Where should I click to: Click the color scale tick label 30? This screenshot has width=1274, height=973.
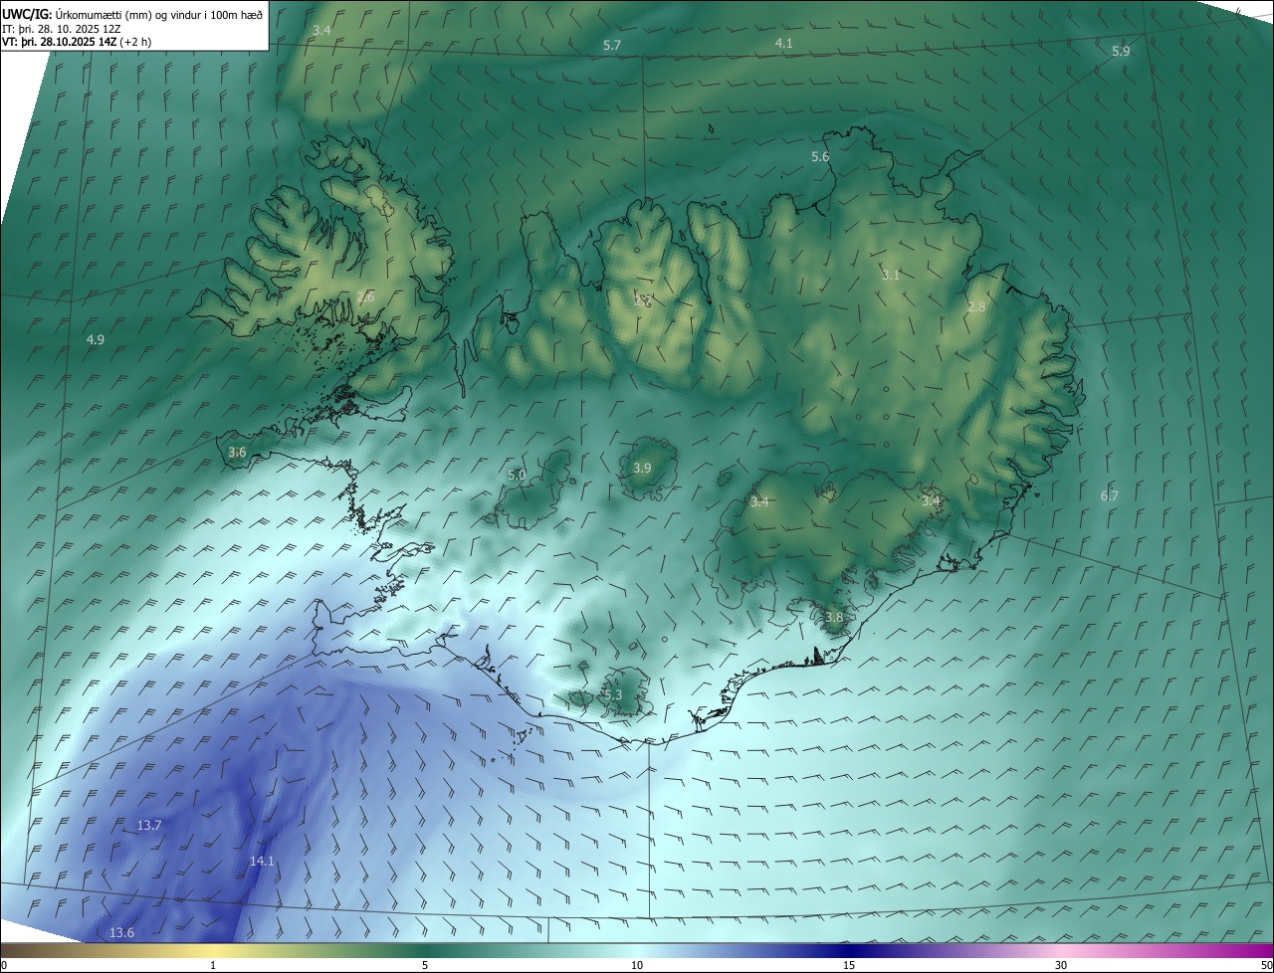[1061, 966]
